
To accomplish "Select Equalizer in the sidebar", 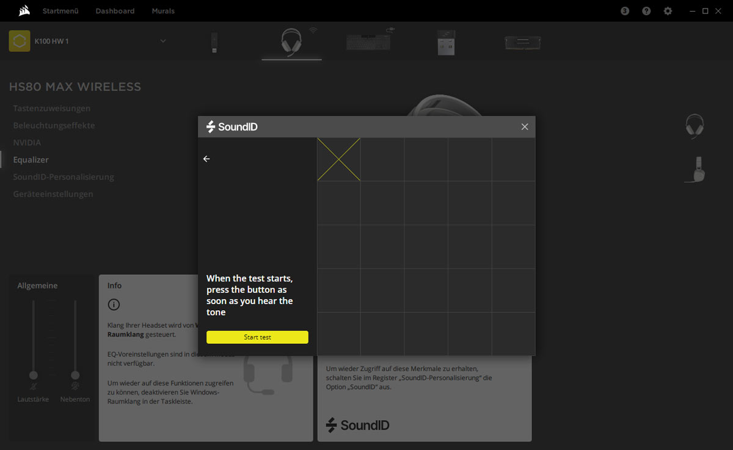I will (31, 159).
